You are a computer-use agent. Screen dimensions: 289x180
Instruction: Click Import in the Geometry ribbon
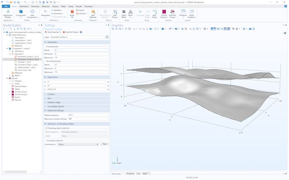click(x=80, y=10)
